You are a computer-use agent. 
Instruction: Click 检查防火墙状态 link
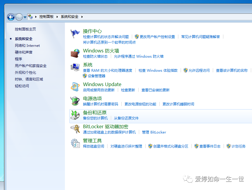(95, 57)
